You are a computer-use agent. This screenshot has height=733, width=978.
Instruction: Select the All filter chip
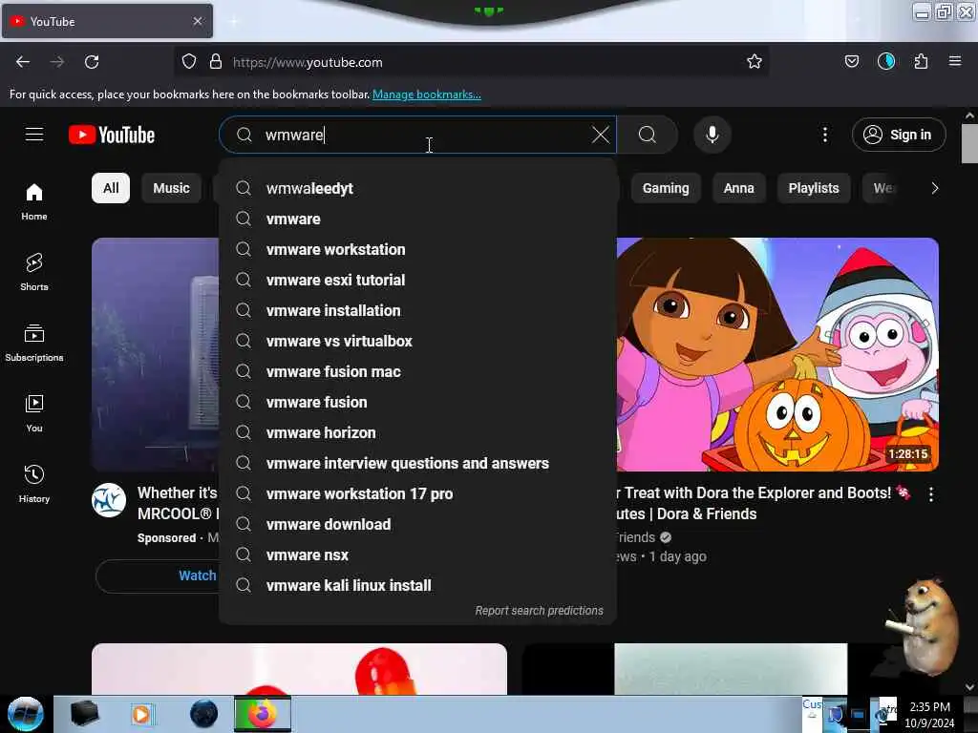click(x=111, y=188)
